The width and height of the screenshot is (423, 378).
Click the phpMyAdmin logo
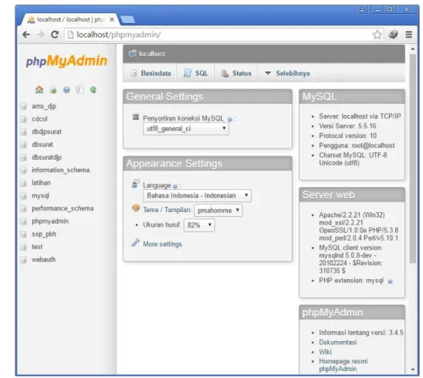[x=66, y=61]
